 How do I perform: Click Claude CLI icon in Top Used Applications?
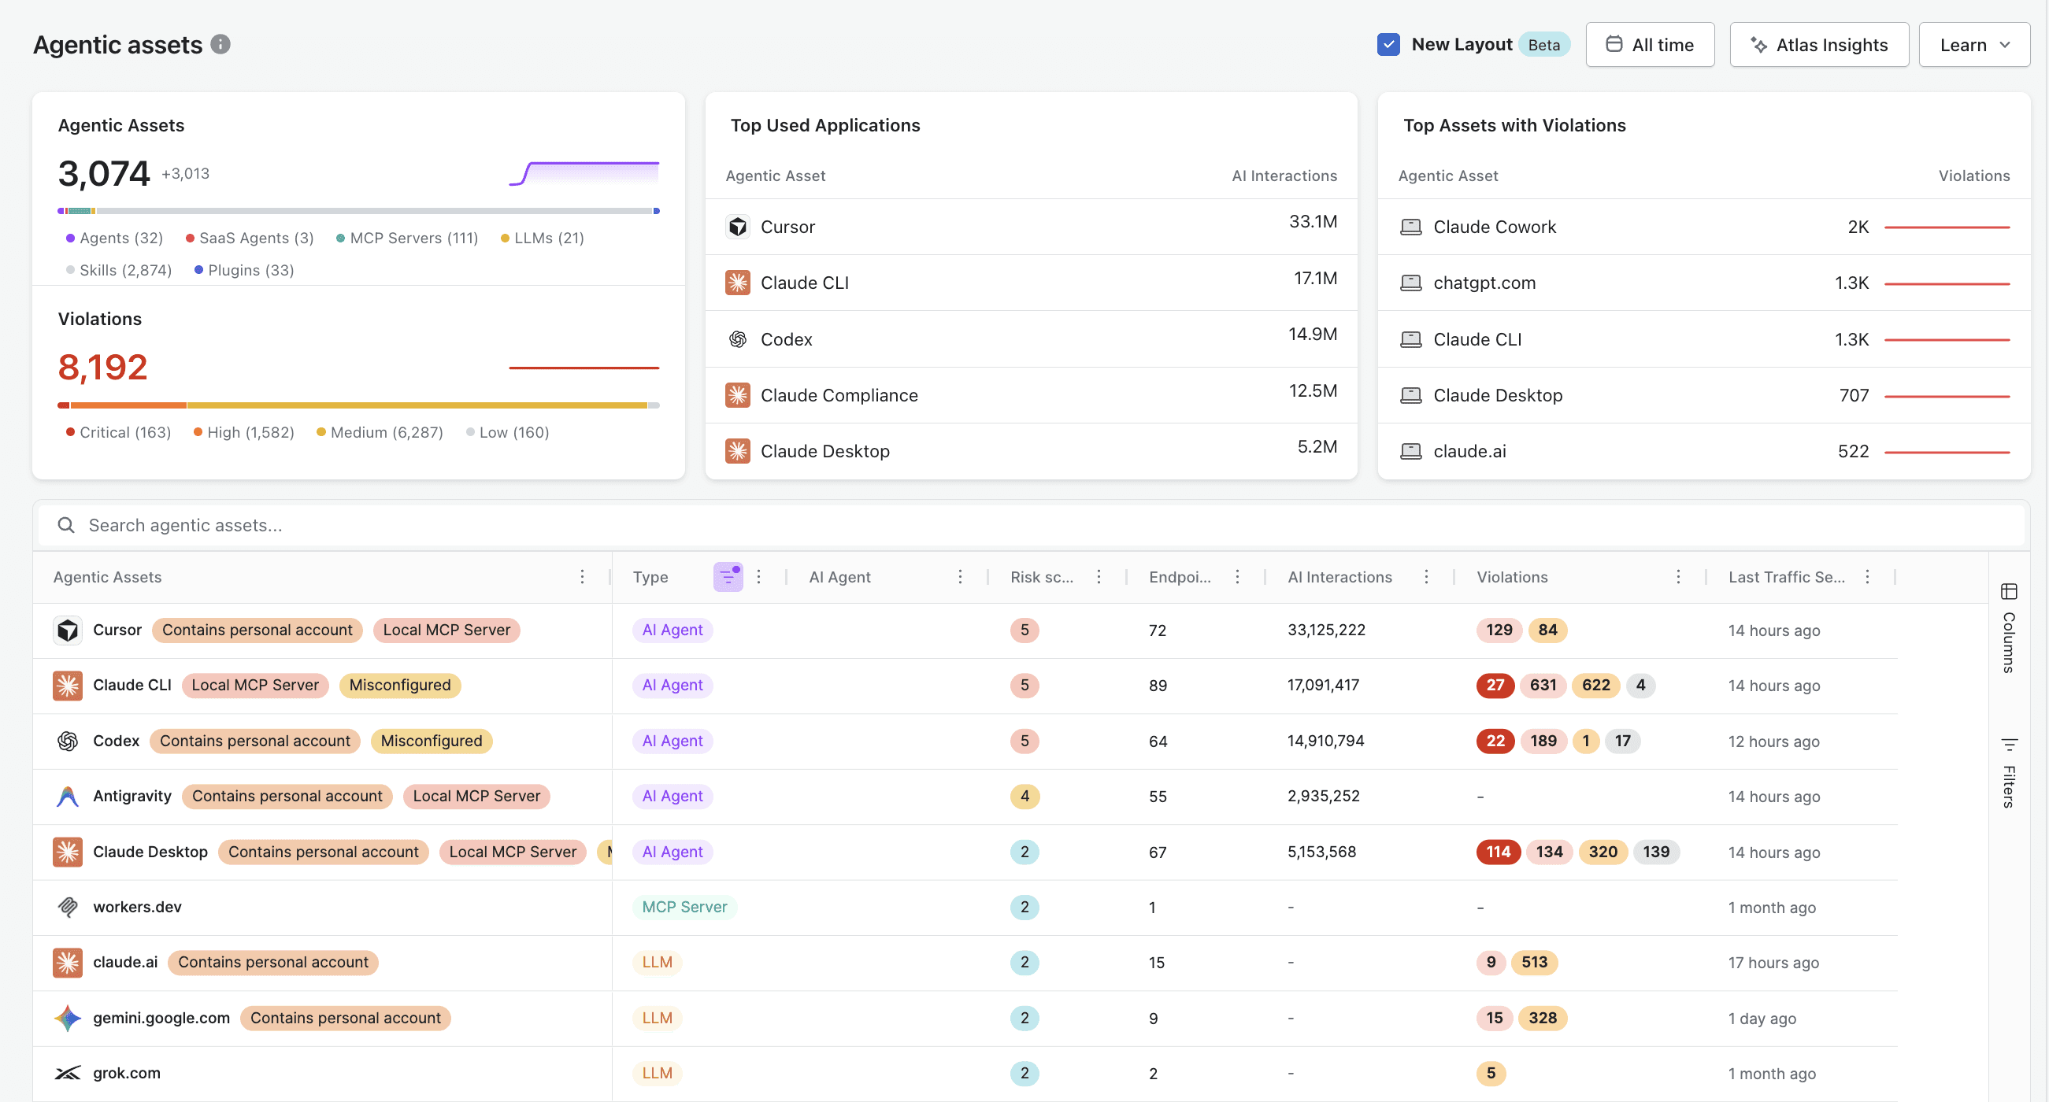[737, 283]
